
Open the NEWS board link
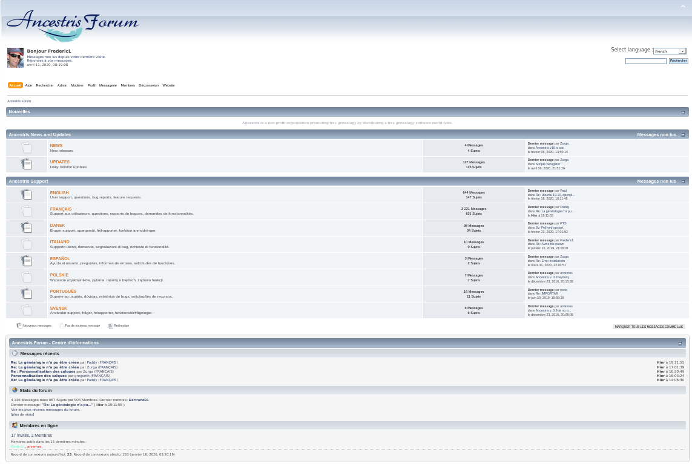56,146
